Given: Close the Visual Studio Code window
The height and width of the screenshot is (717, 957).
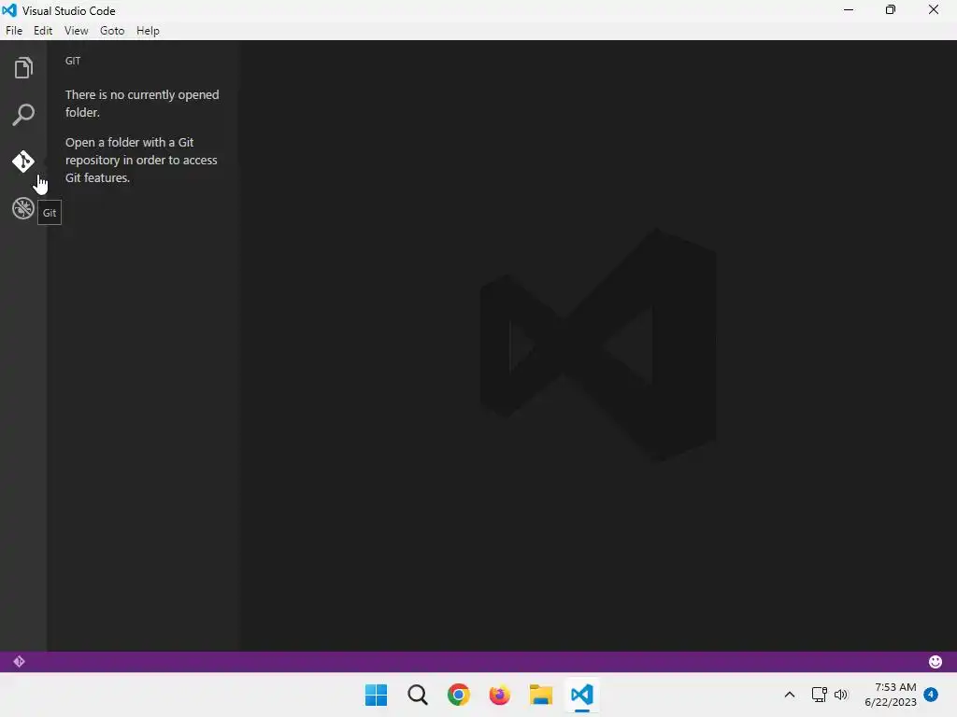Looking at the screenshot, I should pyautogui.click(x=934, y=10).
